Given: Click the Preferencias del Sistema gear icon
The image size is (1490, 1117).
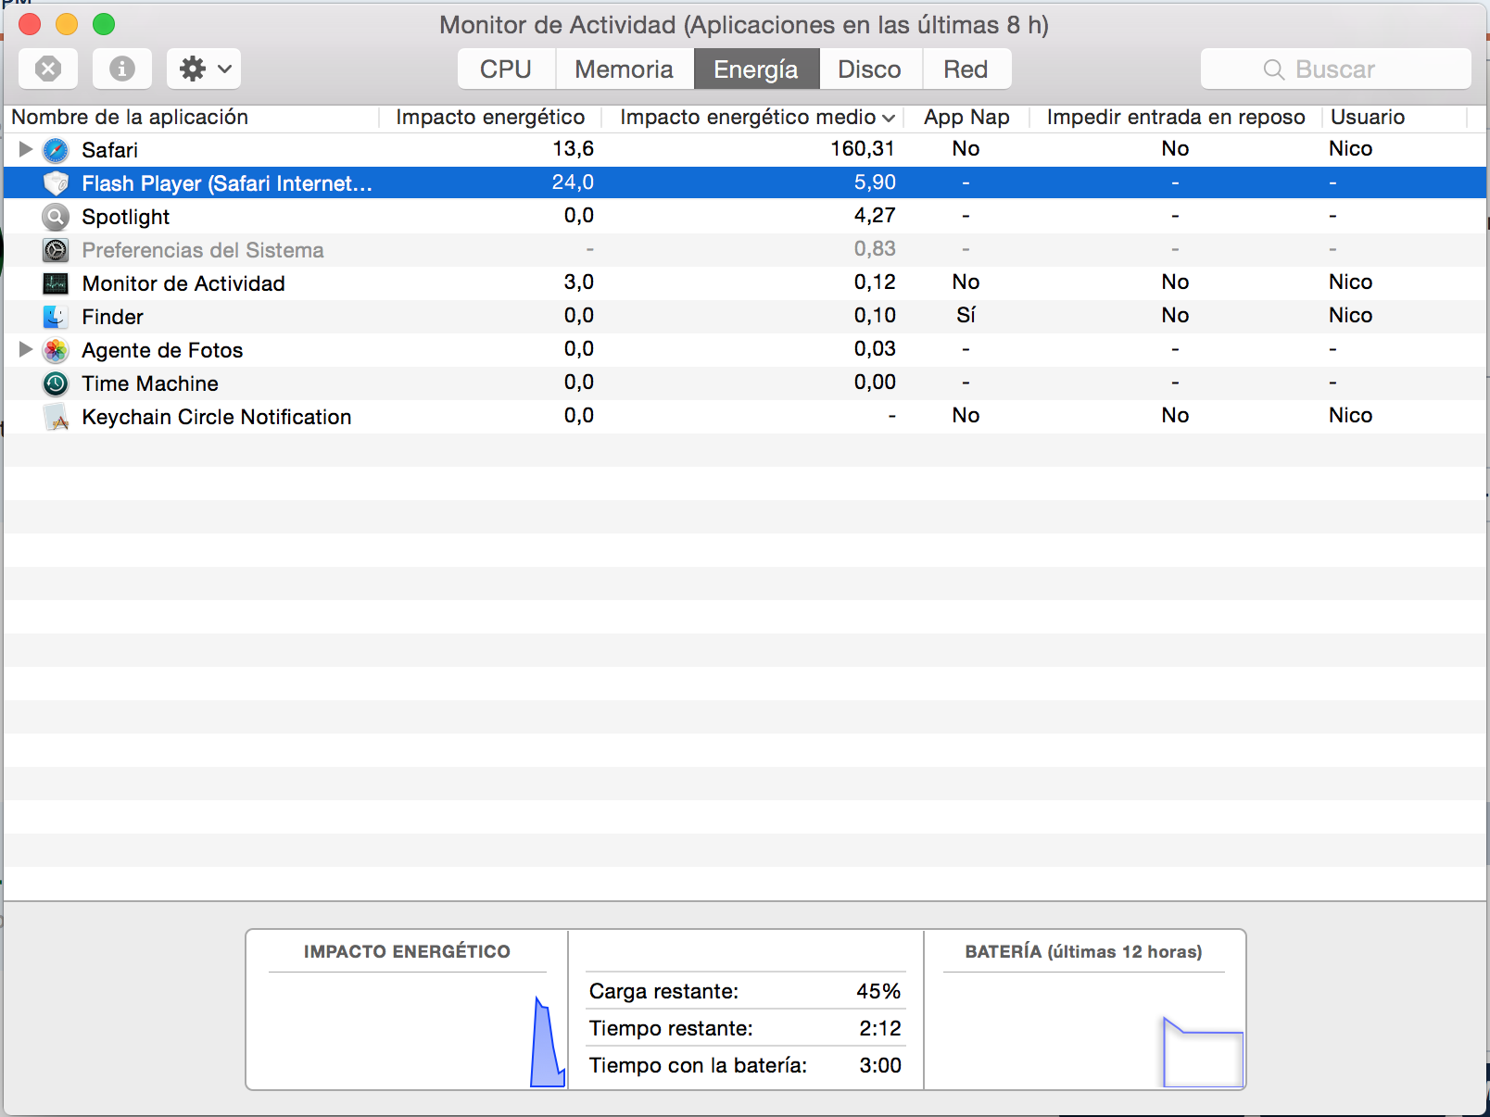Looking at the screenshot, I should (x=56, y=250).
